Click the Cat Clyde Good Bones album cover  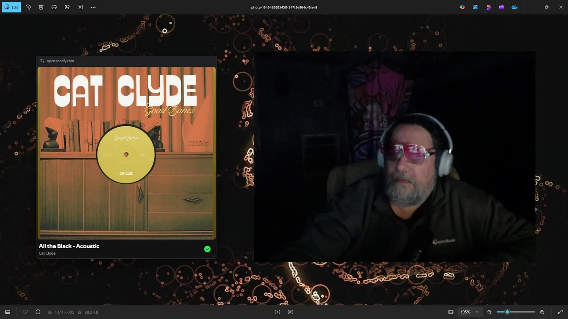pyautogui.click(x=126, y=153)
